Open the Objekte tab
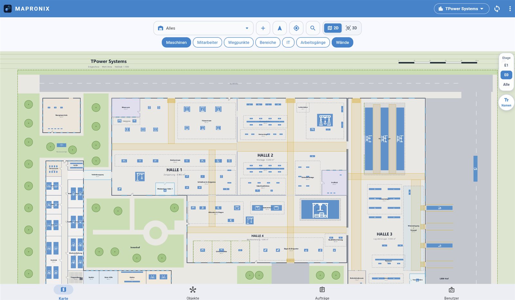Viewport: 515px width, 300px height. [193, 293]
